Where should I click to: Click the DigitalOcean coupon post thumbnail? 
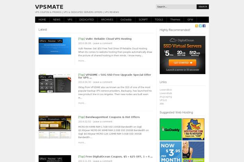(x=55, y=159)
